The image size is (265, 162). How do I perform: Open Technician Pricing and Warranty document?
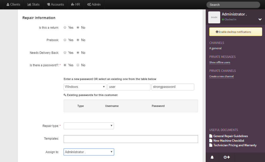(235, 145)
